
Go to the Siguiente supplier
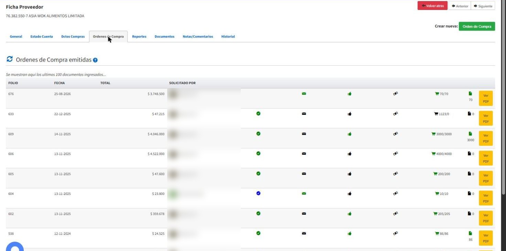click(483, 6)
